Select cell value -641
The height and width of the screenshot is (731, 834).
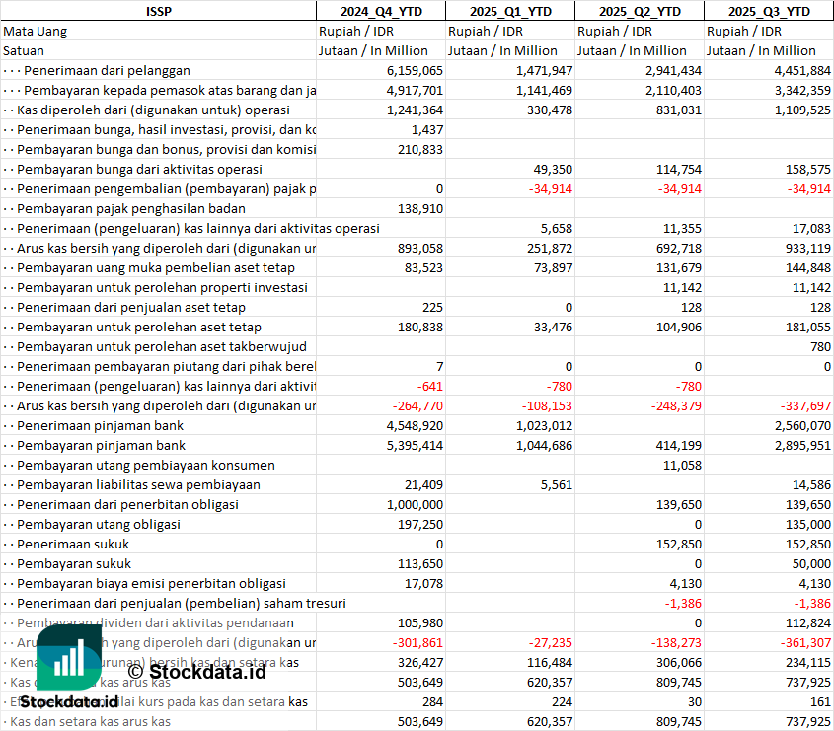(x=430, y=386)
